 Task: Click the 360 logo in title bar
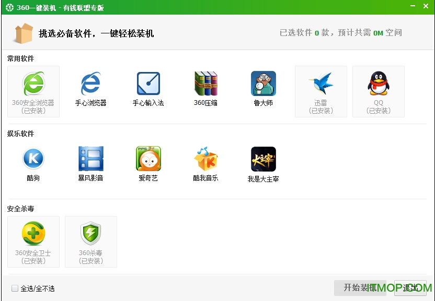click(x=10, y=7)
